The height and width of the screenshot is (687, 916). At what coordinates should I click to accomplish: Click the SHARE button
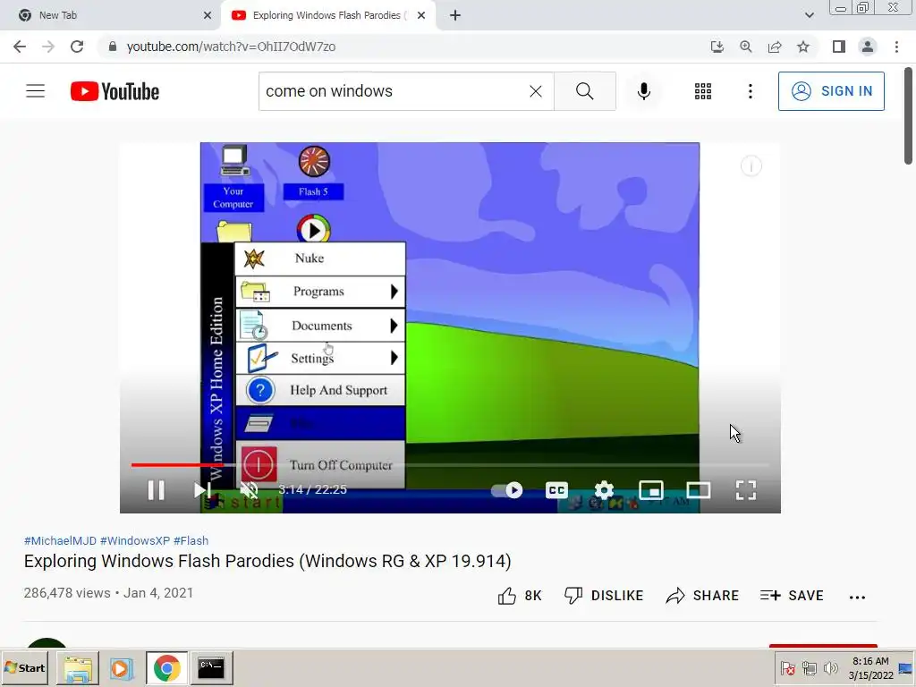click(702, 595)
